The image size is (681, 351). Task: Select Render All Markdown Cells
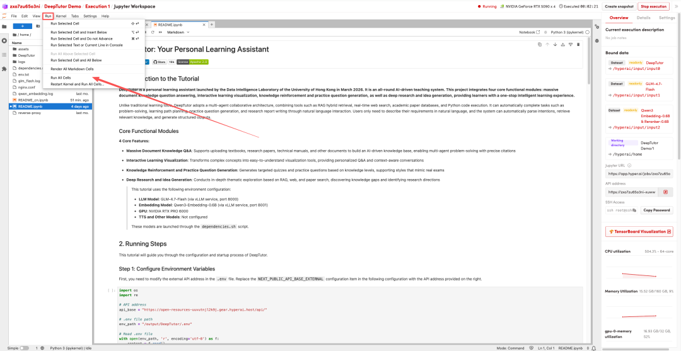click(72, 69)
